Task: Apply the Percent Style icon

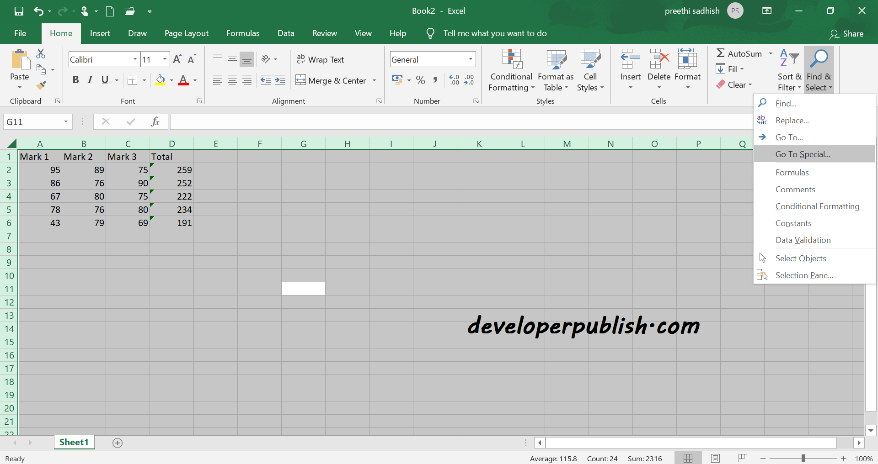Action: click(420, 80)
